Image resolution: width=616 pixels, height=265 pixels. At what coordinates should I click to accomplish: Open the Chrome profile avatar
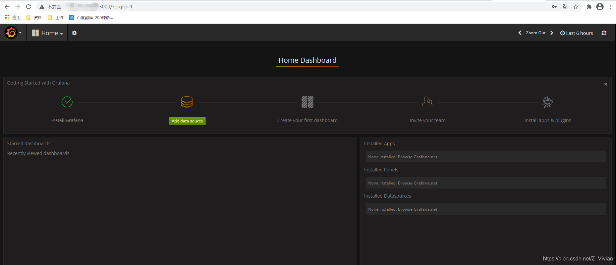point(600,7)
